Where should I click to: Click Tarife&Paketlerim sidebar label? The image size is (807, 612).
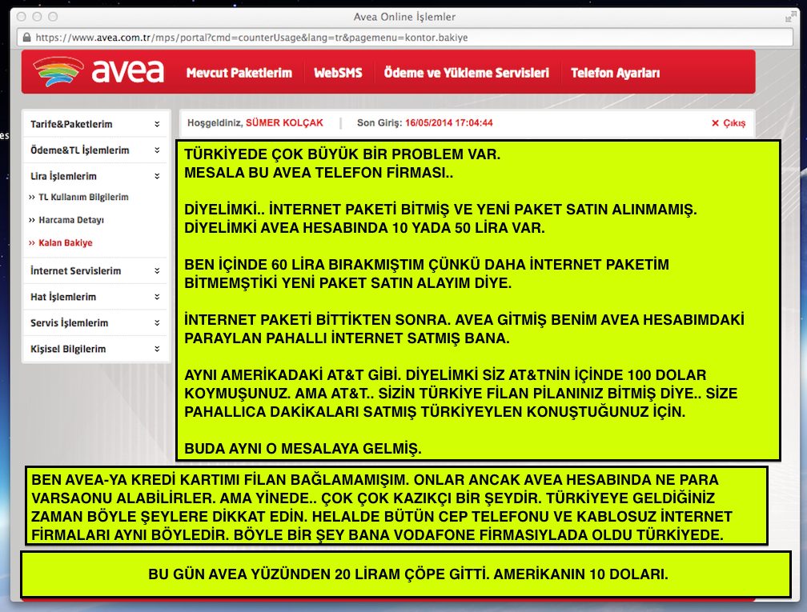coord(71,124)
